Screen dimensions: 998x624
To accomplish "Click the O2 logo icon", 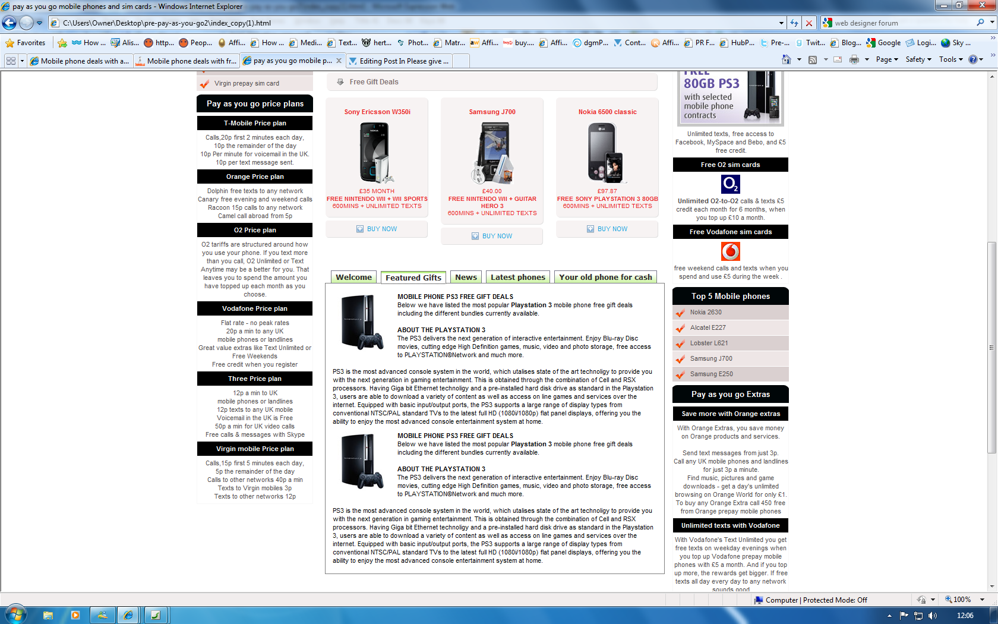I will 730,184.
